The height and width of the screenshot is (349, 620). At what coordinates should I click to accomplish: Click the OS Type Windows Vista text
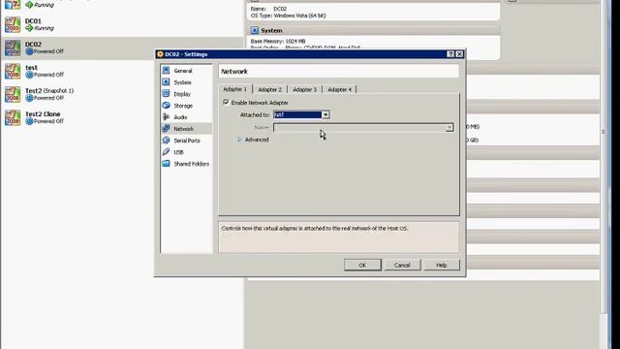point(289,16)
